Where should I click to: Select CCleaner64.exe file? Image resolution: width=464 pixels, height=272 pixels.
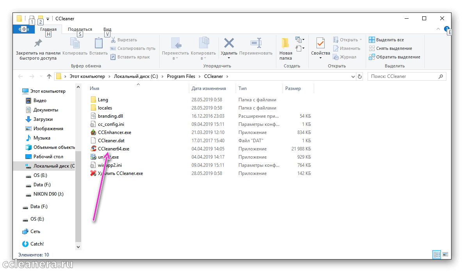tap(114, 149)
